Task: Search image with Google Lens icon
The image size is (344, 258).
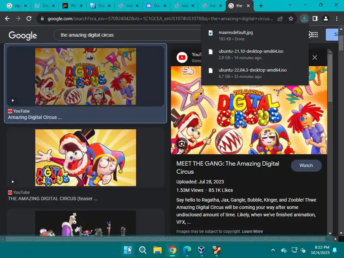Action: coord(182,144)
